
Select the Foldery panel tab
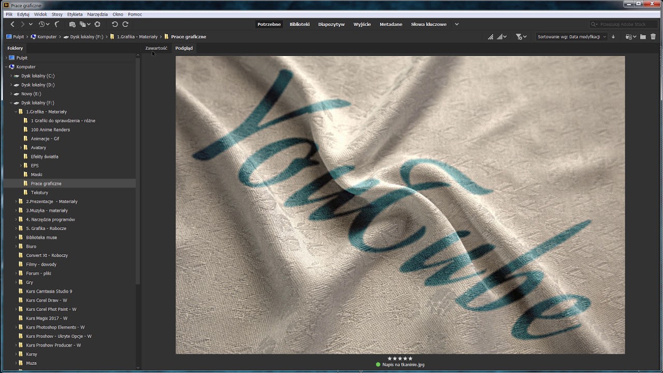(15, 48)
